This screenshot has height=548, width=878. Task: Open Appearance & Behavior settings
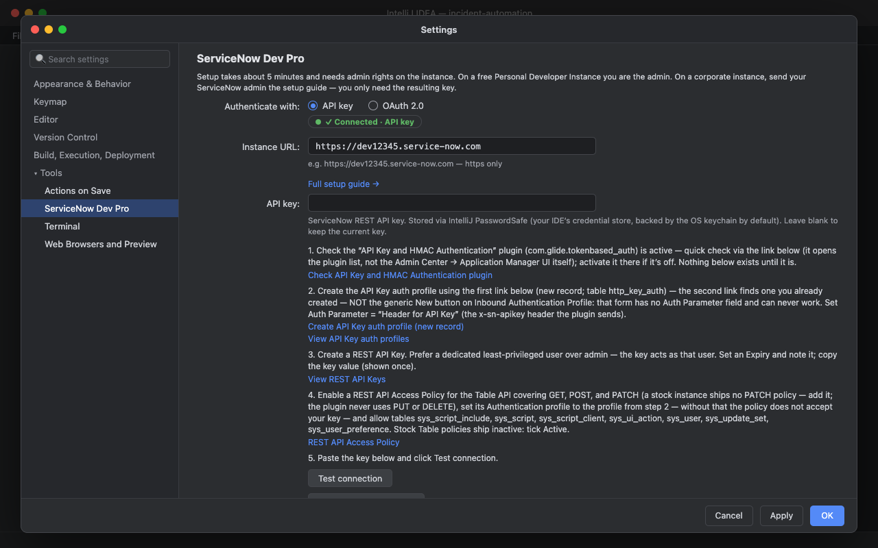tap(82, 84)
